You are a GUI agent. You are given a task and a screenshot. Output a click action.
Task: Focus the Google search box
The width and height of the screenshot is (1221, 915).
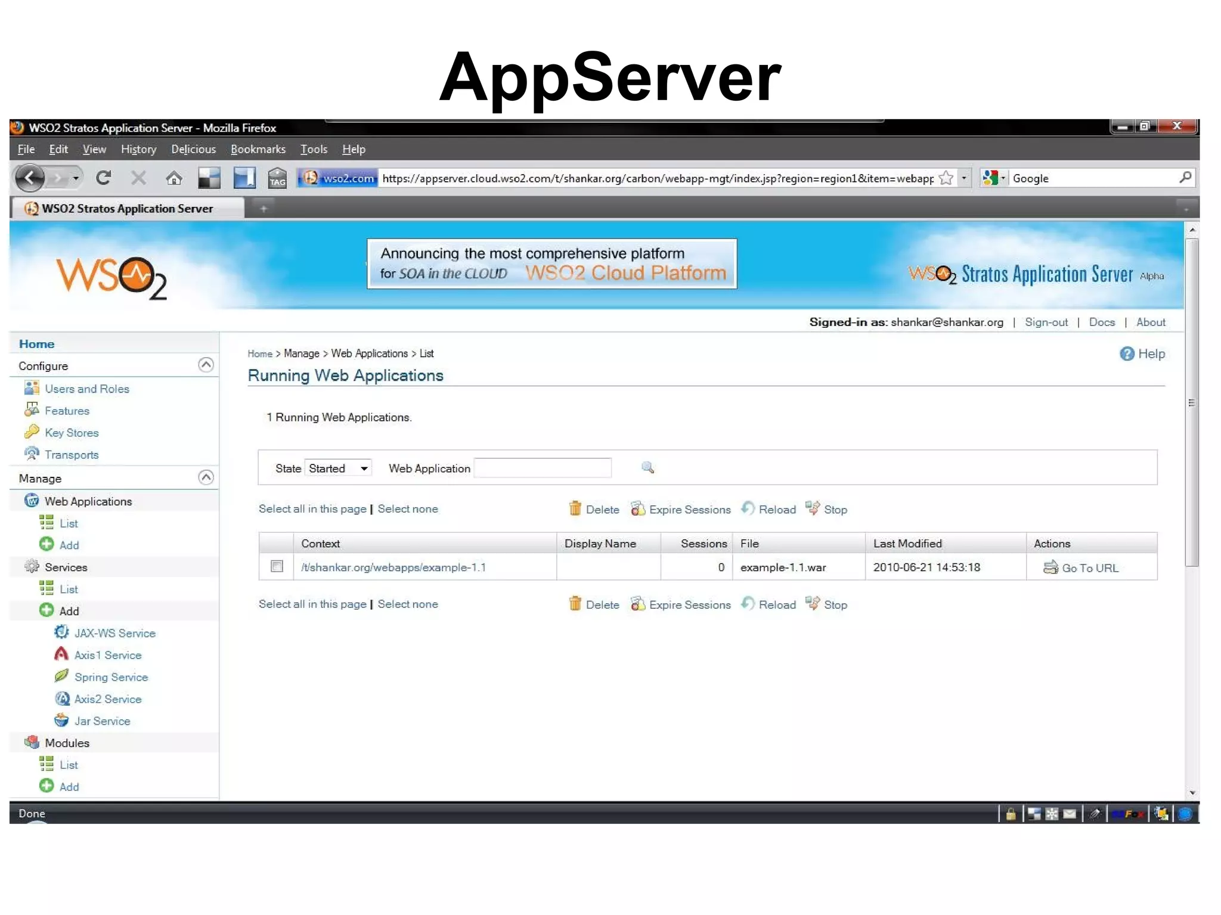click(1094, 178)
